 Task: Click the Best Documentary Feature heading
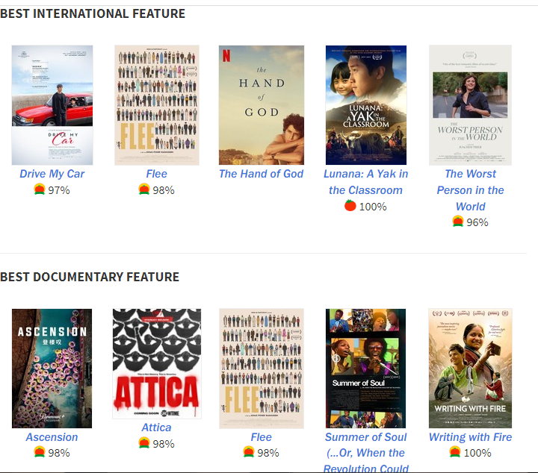coord(90,277)
